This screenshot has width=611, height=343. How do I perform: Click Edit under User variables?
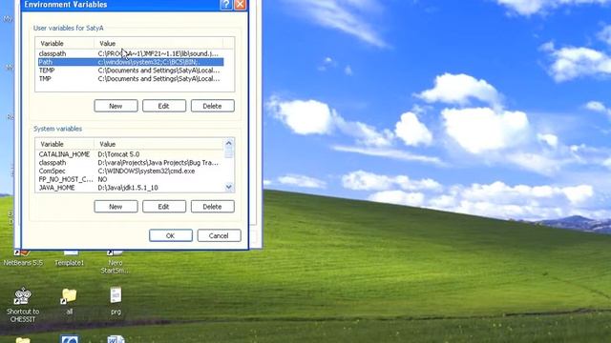point(164,106)
